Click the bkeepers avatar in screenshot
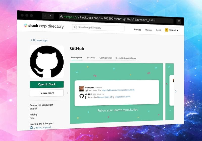 point(82,89)
